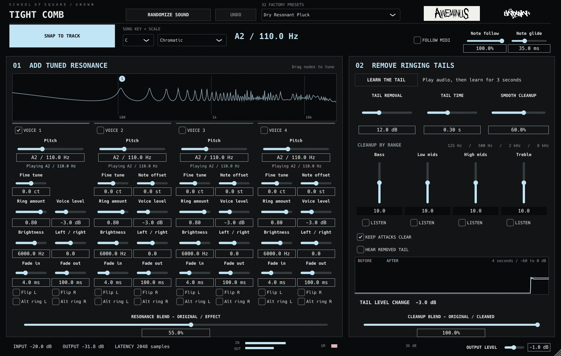This screenshot has height=356, width=561.
Task: Click the Tail Level Change -3.0 dB text
Action: pos(398,303)
